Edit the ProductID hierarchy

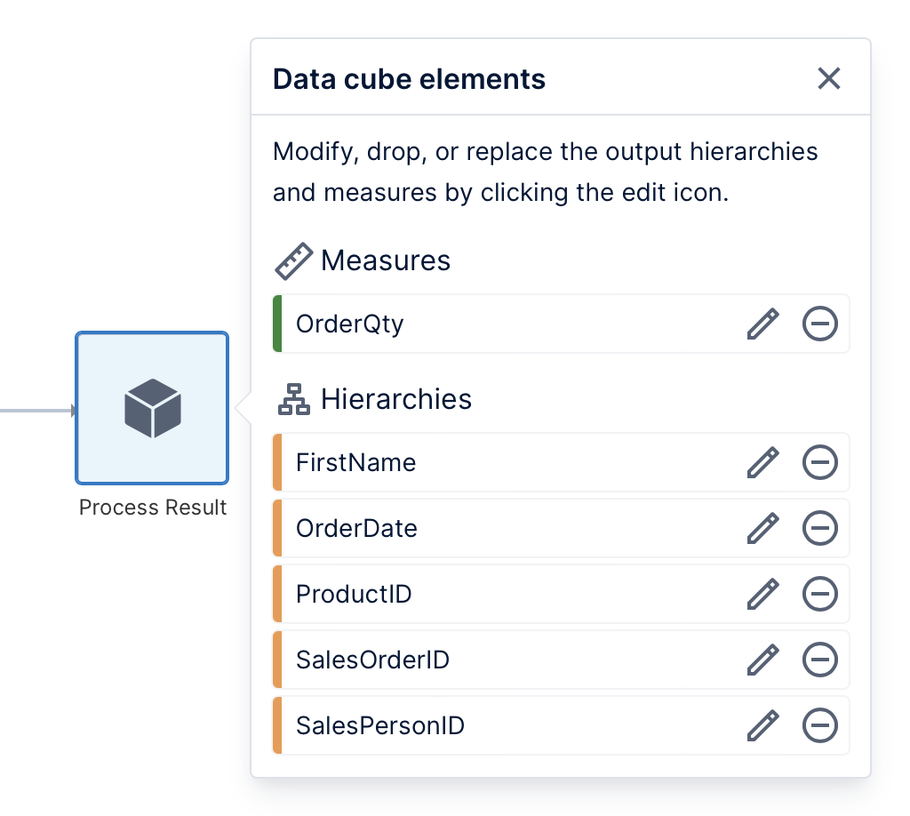762,594
